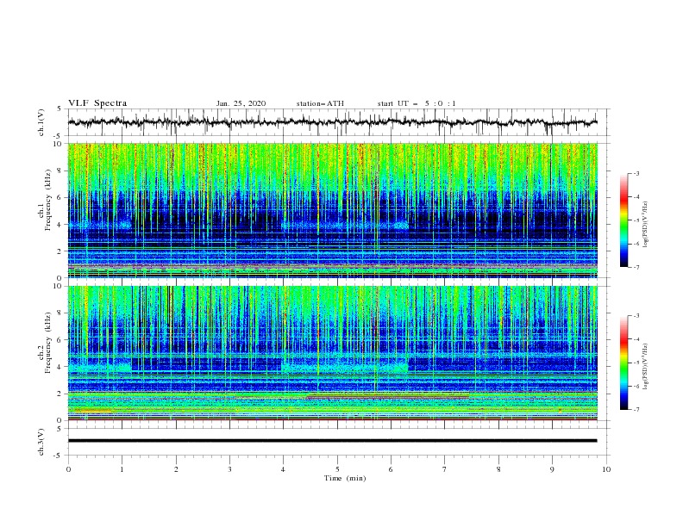Select the "start UT = 5 :0 :1" text

pyautogui.click(x=417, y=103)
